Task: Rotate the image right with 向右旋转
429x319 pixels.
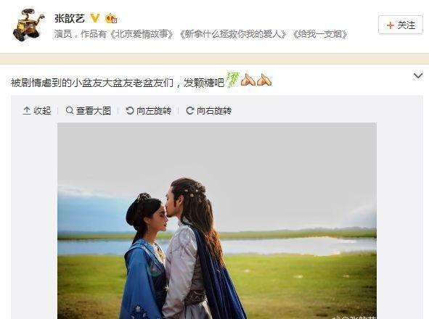Action: click(x=209, y=111)
